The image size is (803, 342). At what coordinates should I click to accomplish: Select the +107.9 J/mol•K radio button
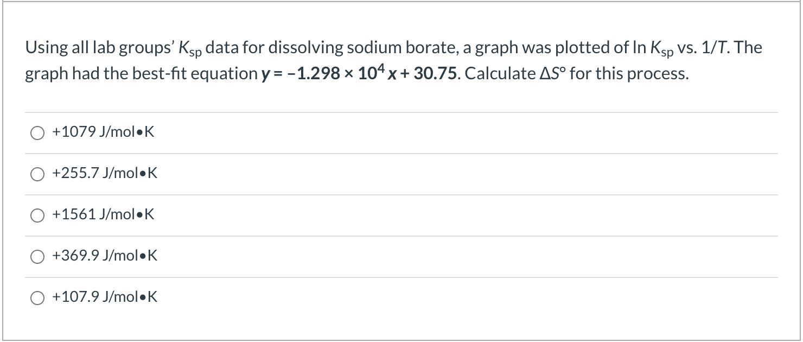pyautogui.click(x=37, y=297)
